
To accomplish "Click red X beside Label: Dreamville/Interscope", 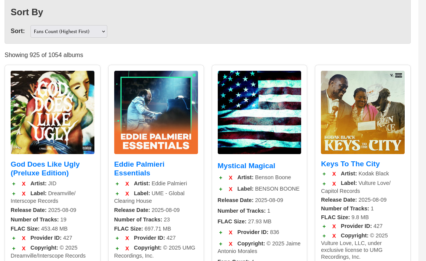I will coord(24,194).
